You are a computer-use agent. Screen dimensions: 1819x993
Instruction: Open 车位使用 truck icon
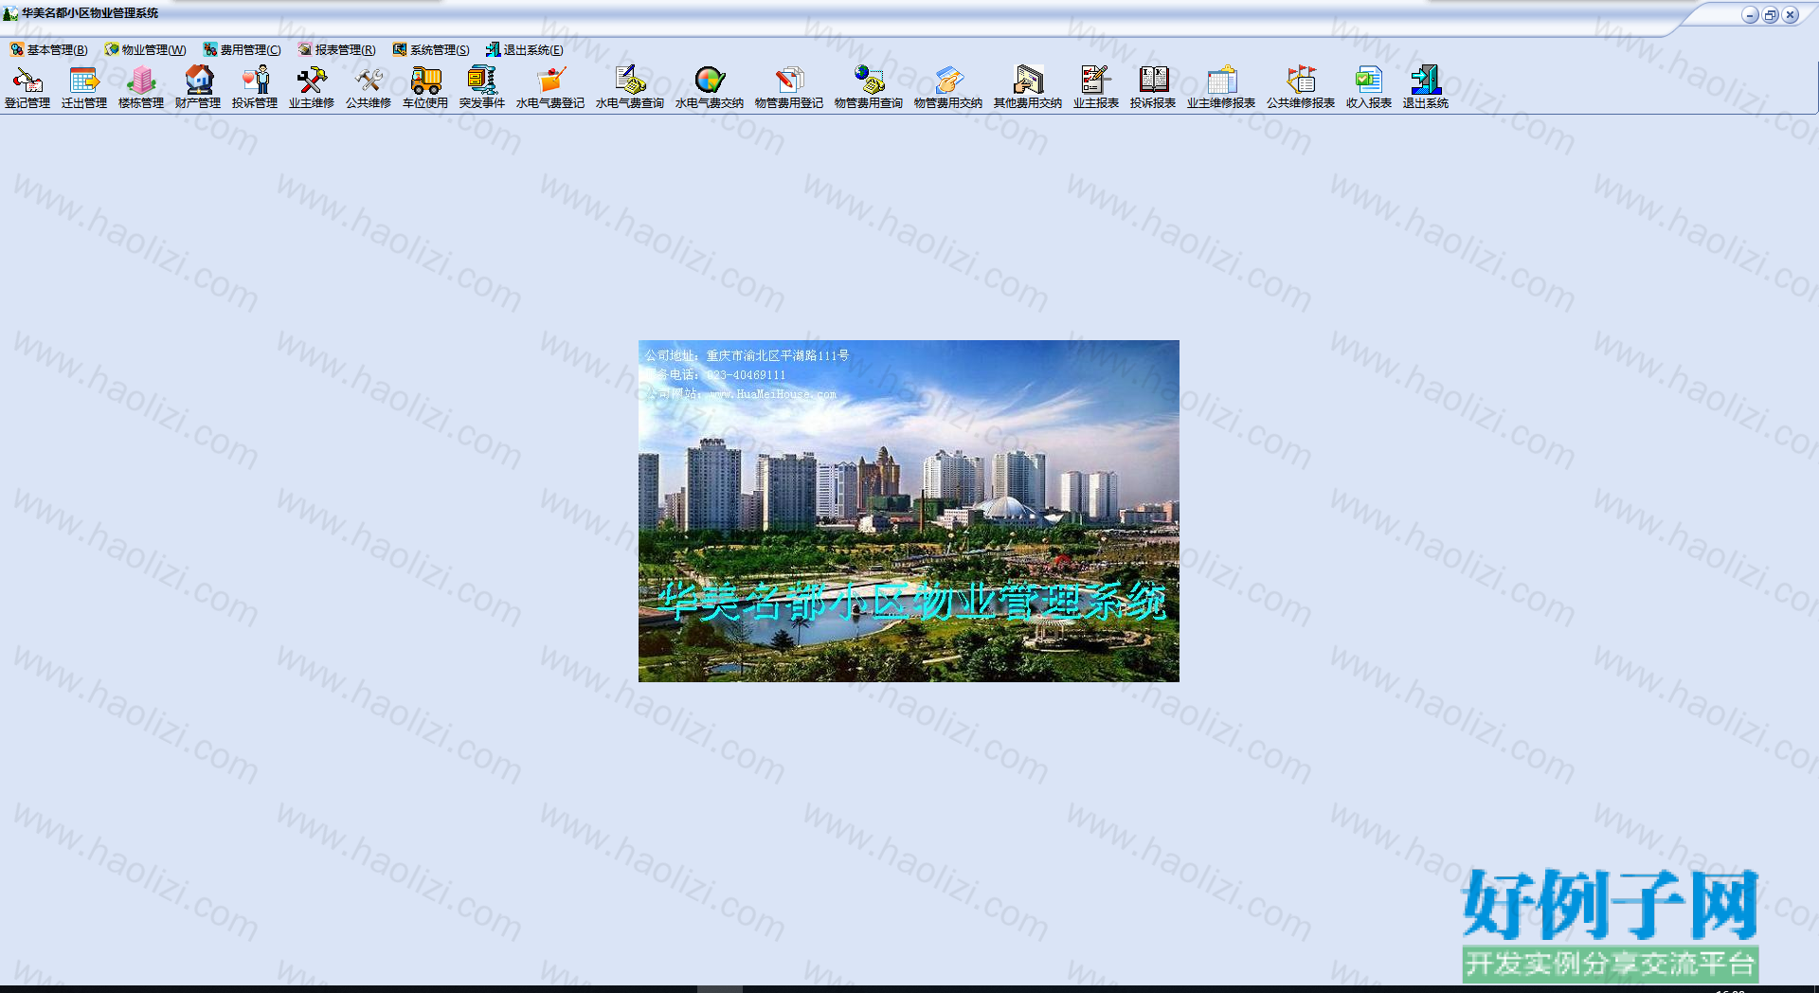pyautogui.click(x=425, y=87)
